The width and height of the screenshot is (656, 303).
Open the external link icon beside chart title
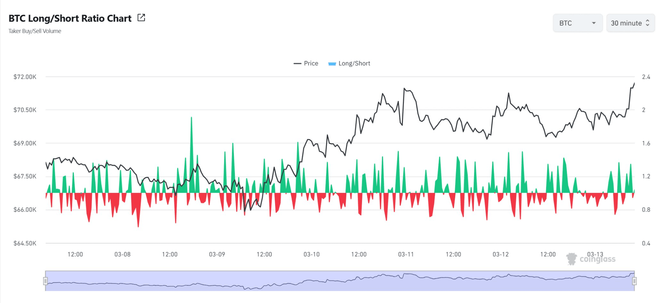pos(141,18)
